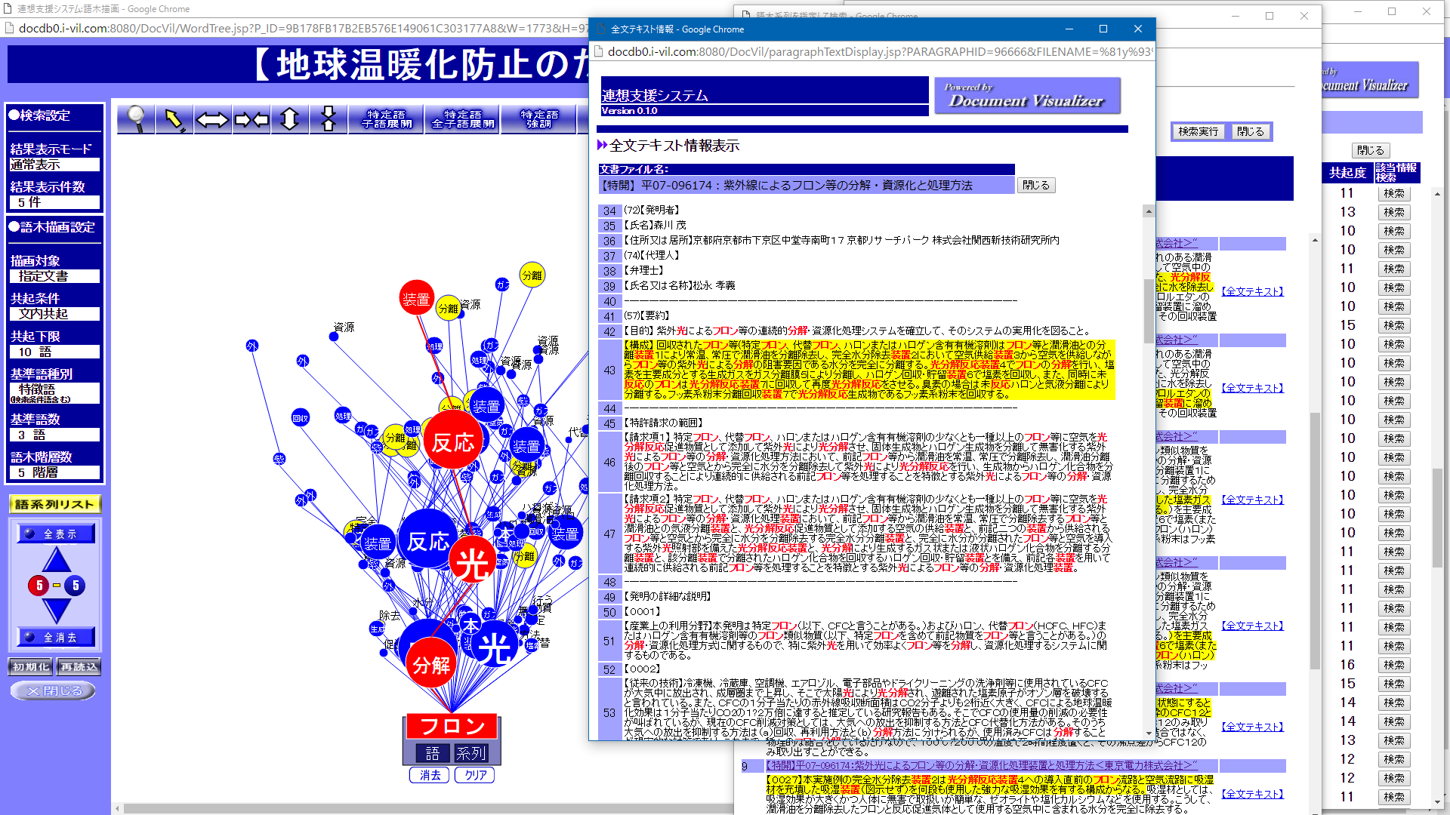Click the last 全文テキスト link at bottom

point(1253,794)
